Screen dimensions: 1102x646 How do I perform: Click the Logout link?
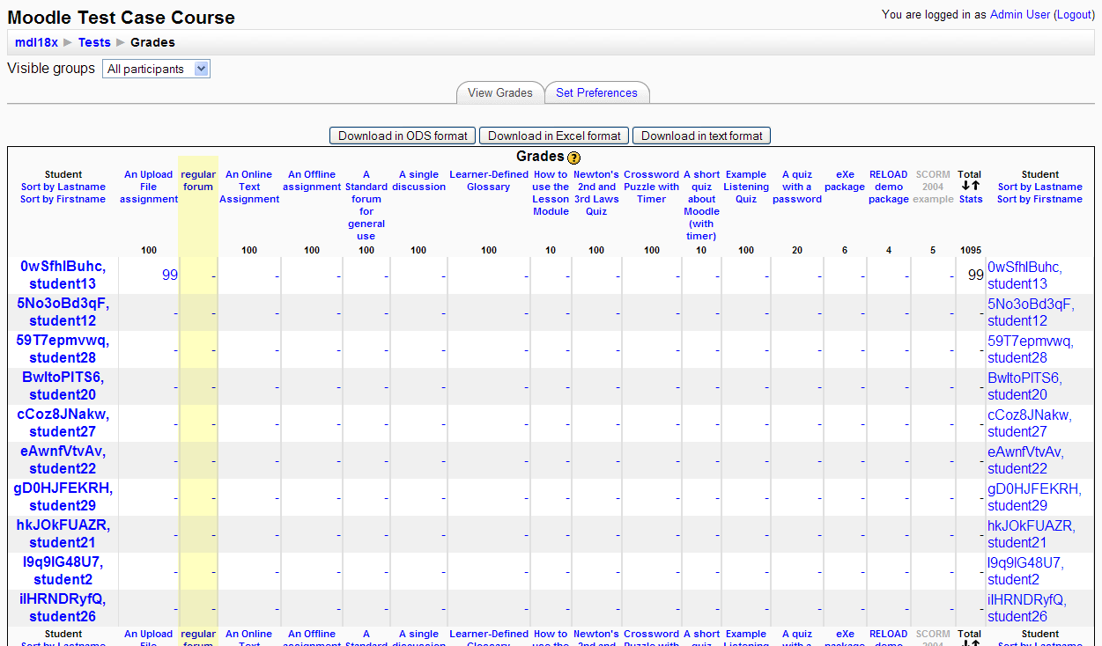click(1074, 15)
